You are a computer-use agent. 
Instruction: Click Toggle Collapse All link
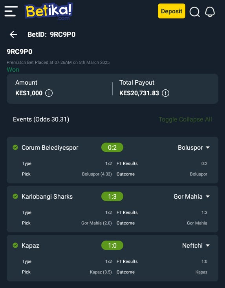click(x=185, y=120)
